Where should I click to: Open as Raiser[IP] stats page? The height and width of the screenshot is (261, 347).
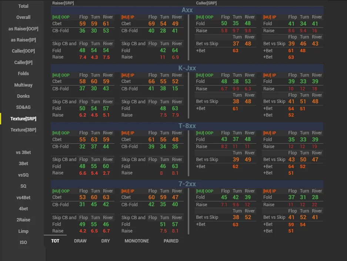[23, 40]
